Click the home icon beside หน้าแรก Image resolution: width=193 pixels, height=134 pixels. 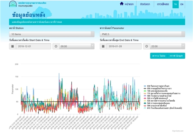[x=122, y=4]
